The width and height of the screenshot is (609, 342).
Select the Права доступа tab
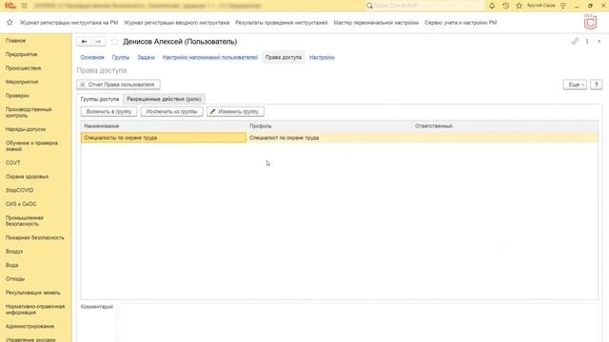point(284,57)
